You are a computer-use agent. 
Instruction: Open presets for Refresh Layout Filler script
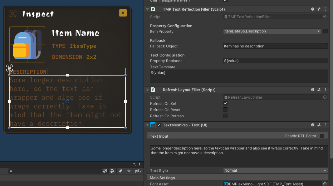point(319,90)
